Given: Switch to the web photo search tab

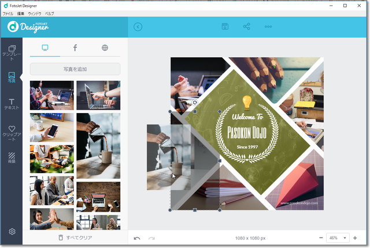Looking at the screenshot, I should point(105,48).
